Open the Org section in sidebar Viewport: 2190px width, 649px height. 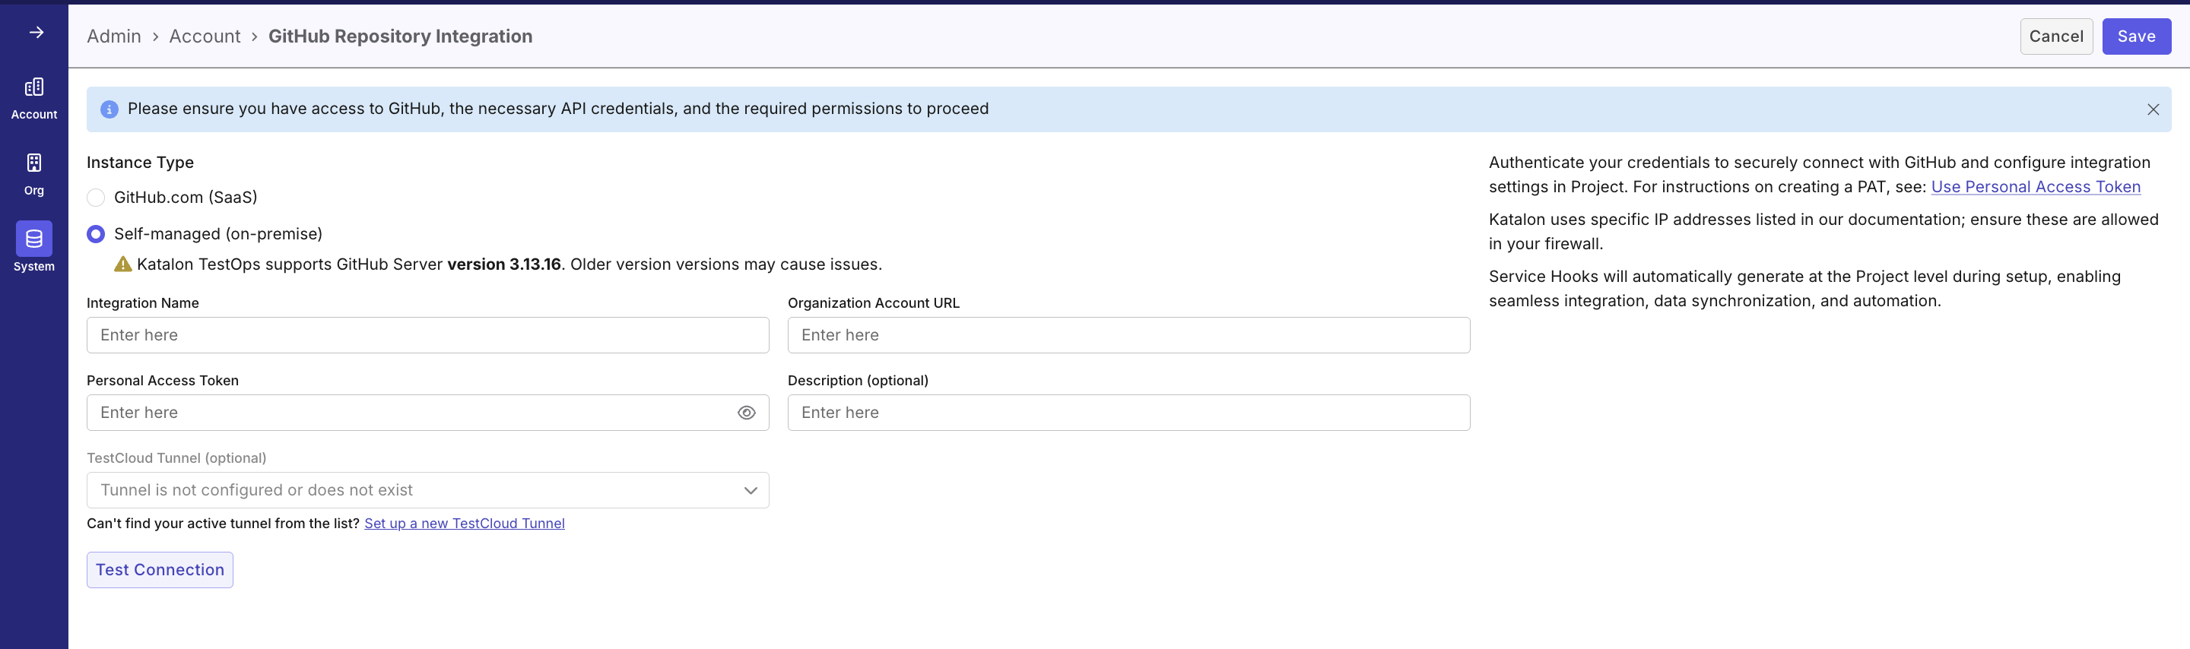[34, 174]
